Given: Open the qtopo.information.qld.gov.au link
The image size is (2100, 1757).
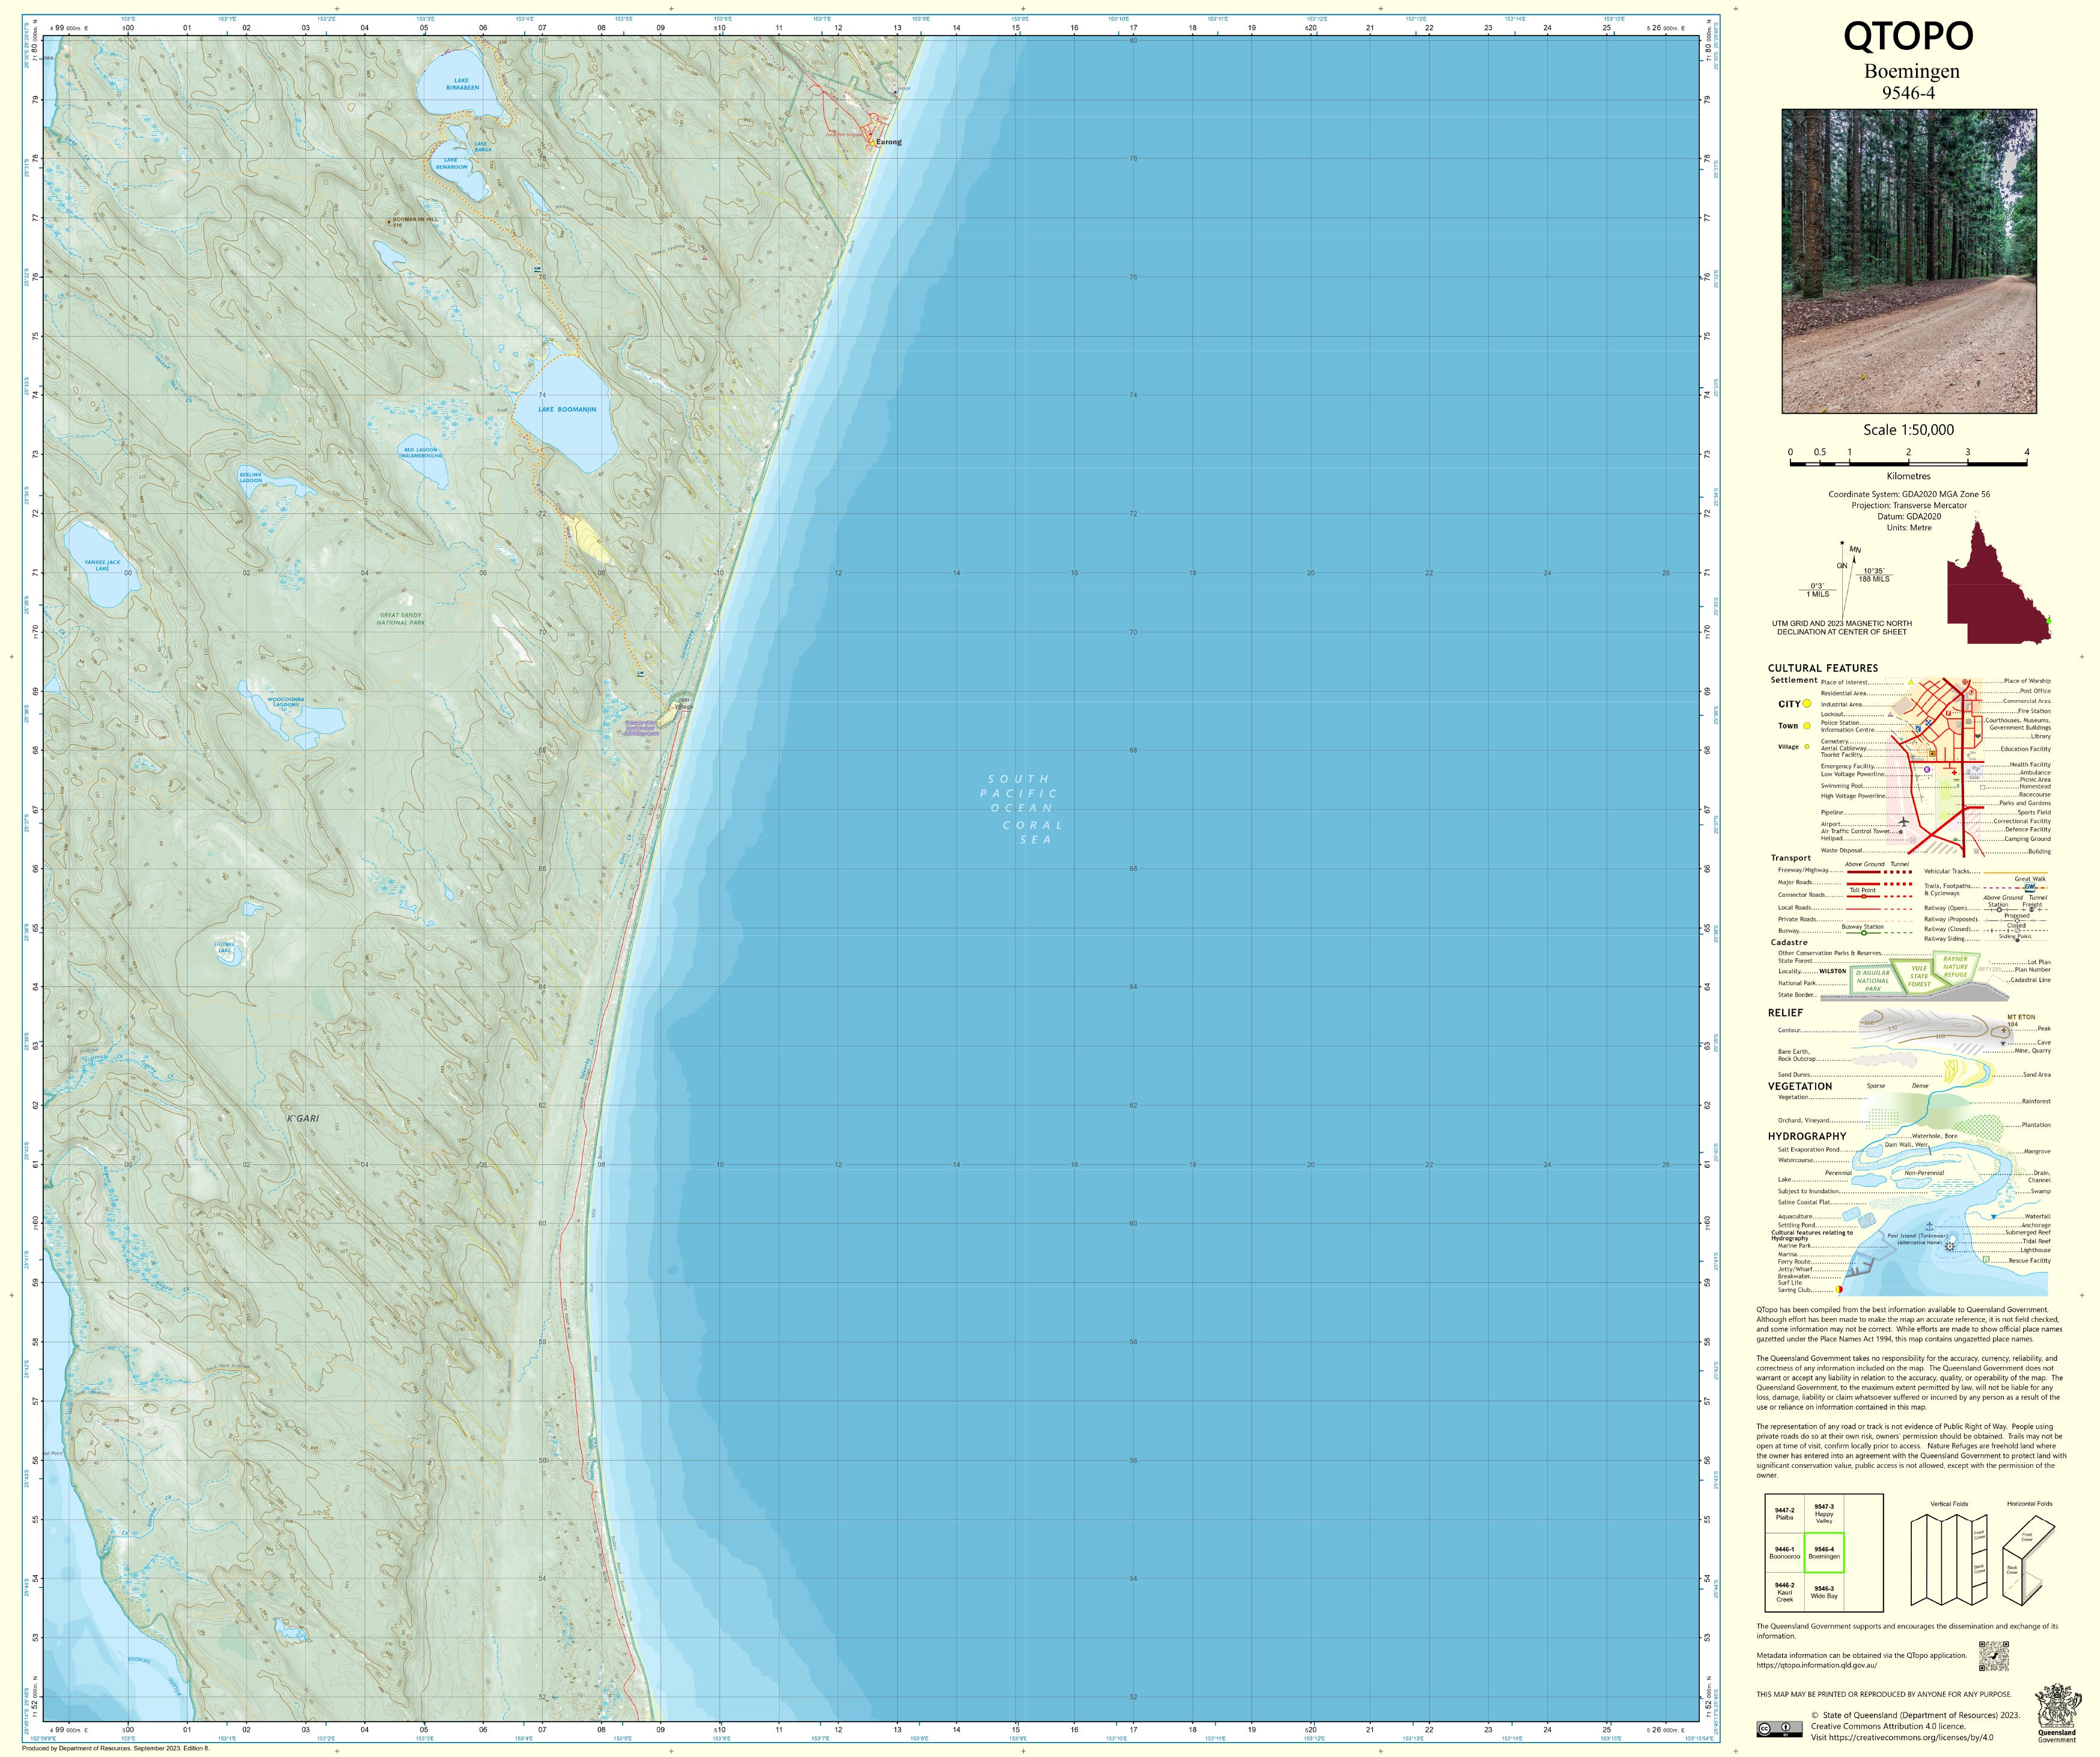Looking at the screenshot, I should click(x=1816, y=1665).
